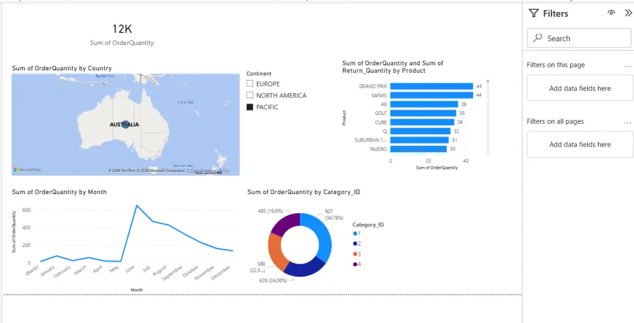Click the 'Sum of OrderQuantity by Category_ID' title
Screen dimensions: 634x323
(x=304, y=192)
